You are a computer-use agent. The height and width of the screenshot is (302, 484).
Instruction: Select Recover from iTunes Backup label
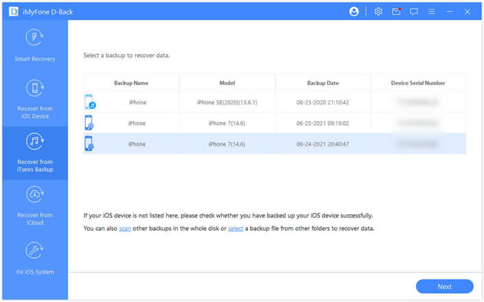coord(35,165)
